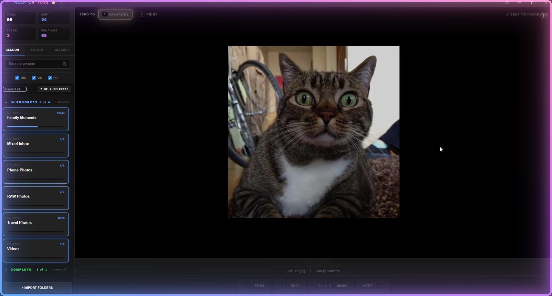Click the 0/20 count on Travel Photos
The image size is (552, 296).
(61, 218)
